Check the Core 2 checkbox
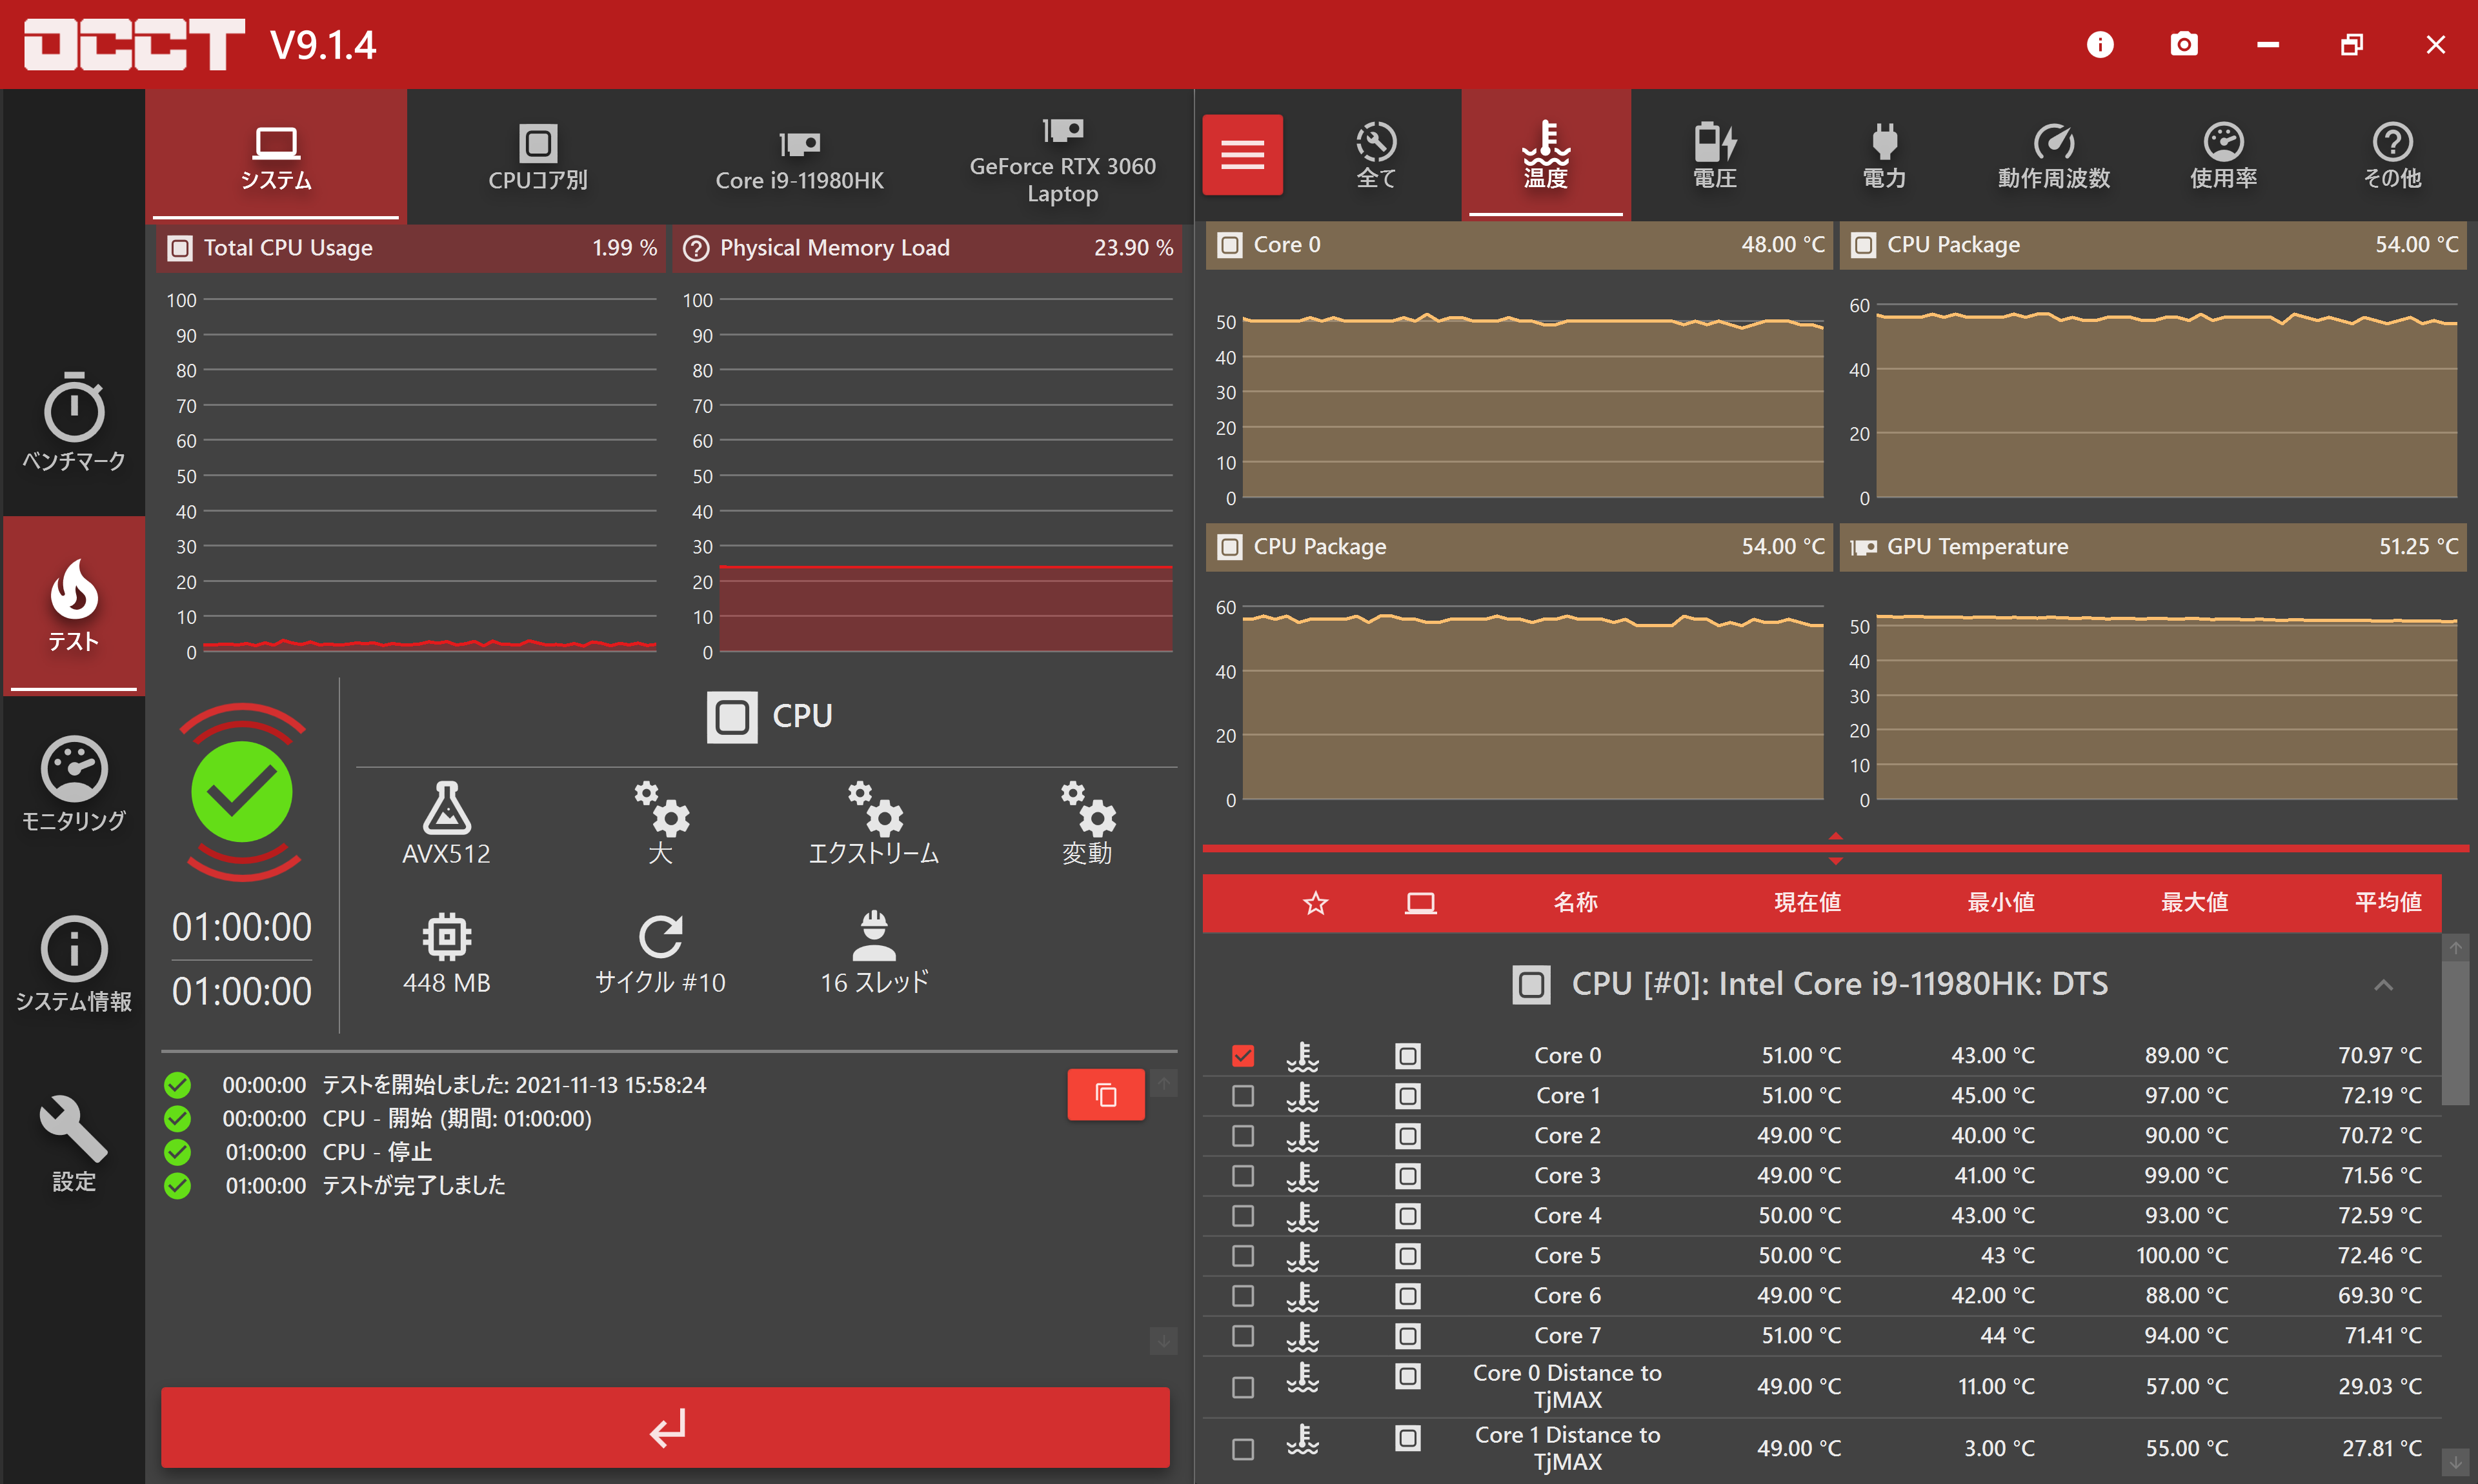2478x1484 pixels. (1242, 1136)
